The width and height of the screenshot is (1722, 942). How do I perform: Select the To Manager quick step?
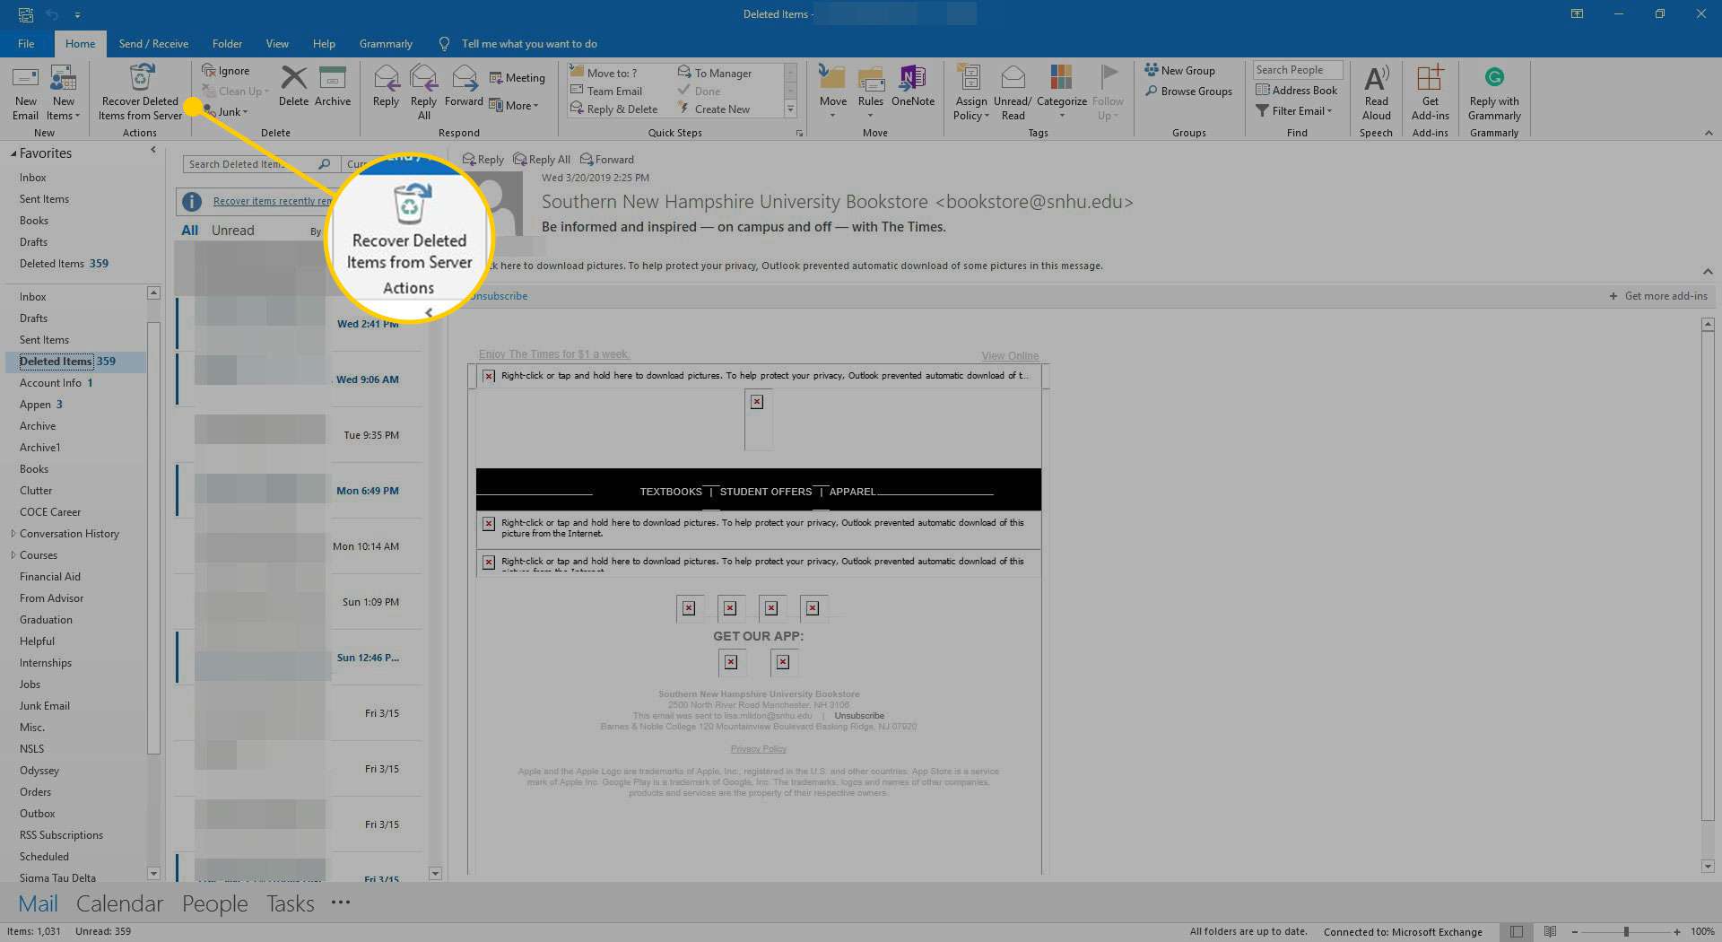[715, 73]
